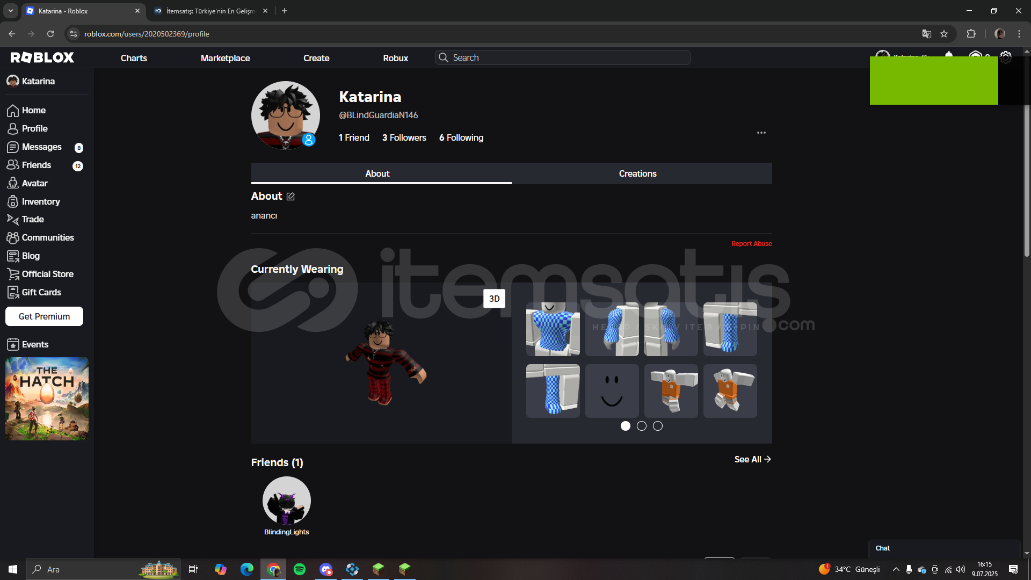The width and height of the screenshot is (1031, 580).
Task: Switch to the About tab
Action: [x=381, y=173]
